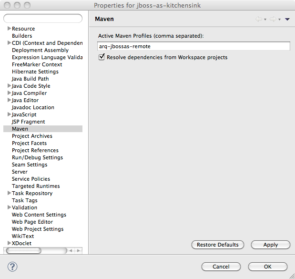Select JSP Fragment entry
Screen dimensions: 295x279
click(29, 122)
